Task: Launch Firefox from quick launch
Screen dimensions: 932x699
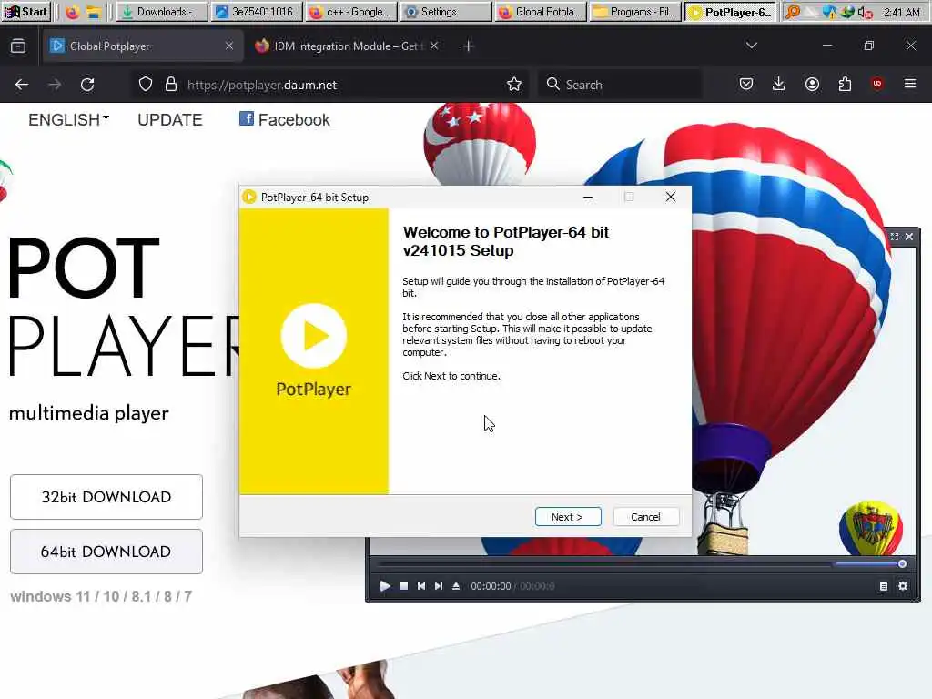Action: (x=73, y=12)
